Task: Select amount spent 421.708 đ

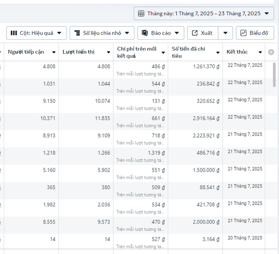Action: [208, 205]
